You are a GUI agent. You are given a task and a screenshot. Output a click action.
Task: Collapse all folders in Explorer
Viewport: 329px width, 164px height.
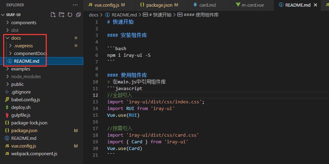click(78, 15)
